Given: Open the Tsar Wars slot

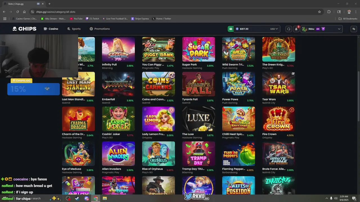Looking at the screenshot, I should pyautogui.click(x=279, y=84).
